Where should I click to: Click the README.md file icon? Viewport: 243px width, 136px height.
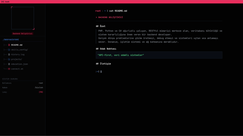[9, 45]
